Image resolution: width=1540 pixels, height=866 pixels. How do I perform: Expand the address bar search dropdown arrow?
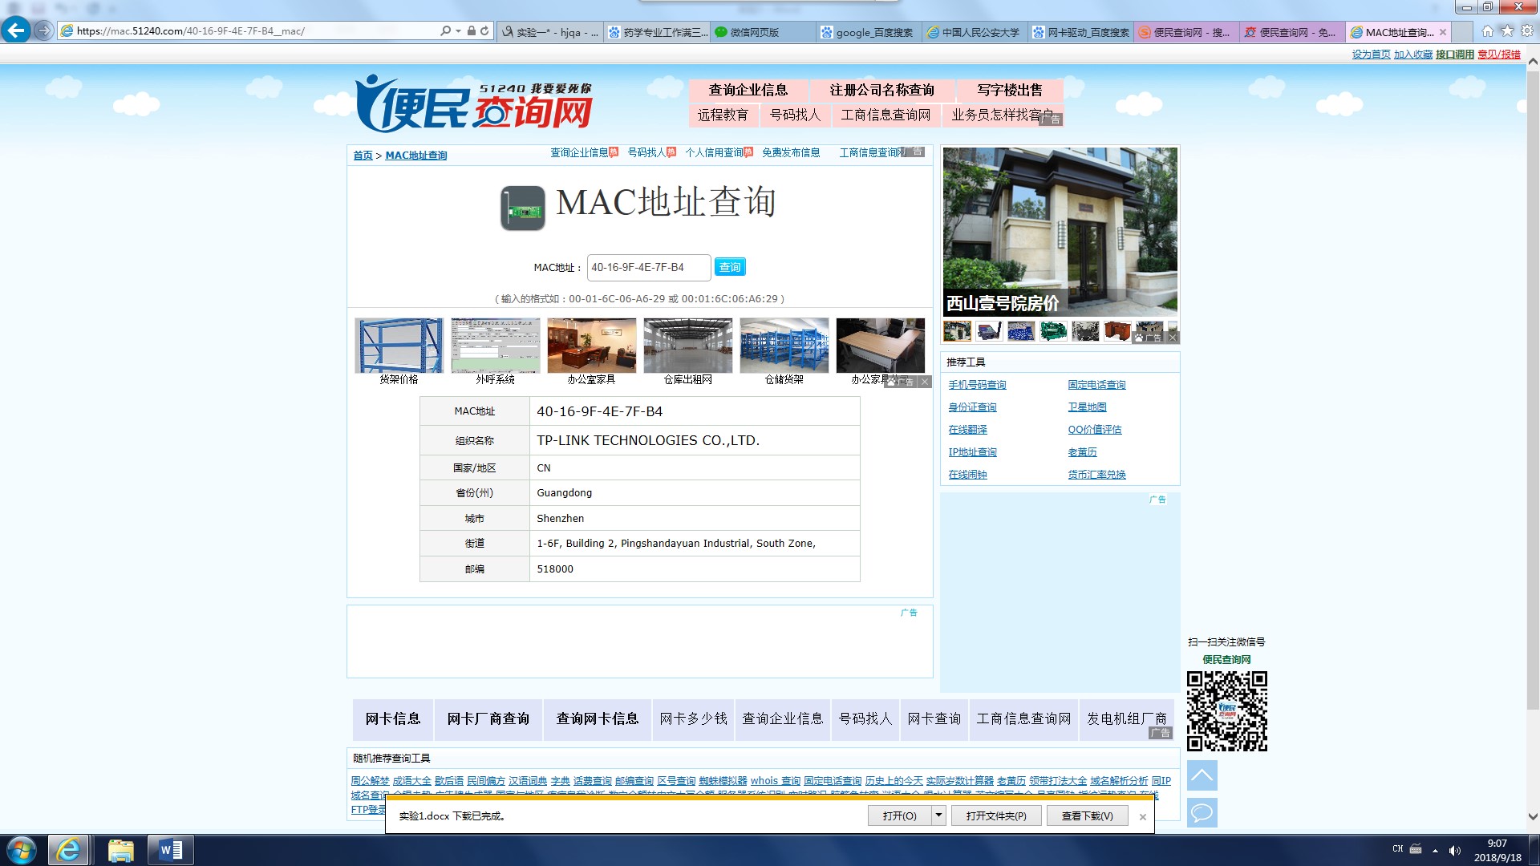458,30
